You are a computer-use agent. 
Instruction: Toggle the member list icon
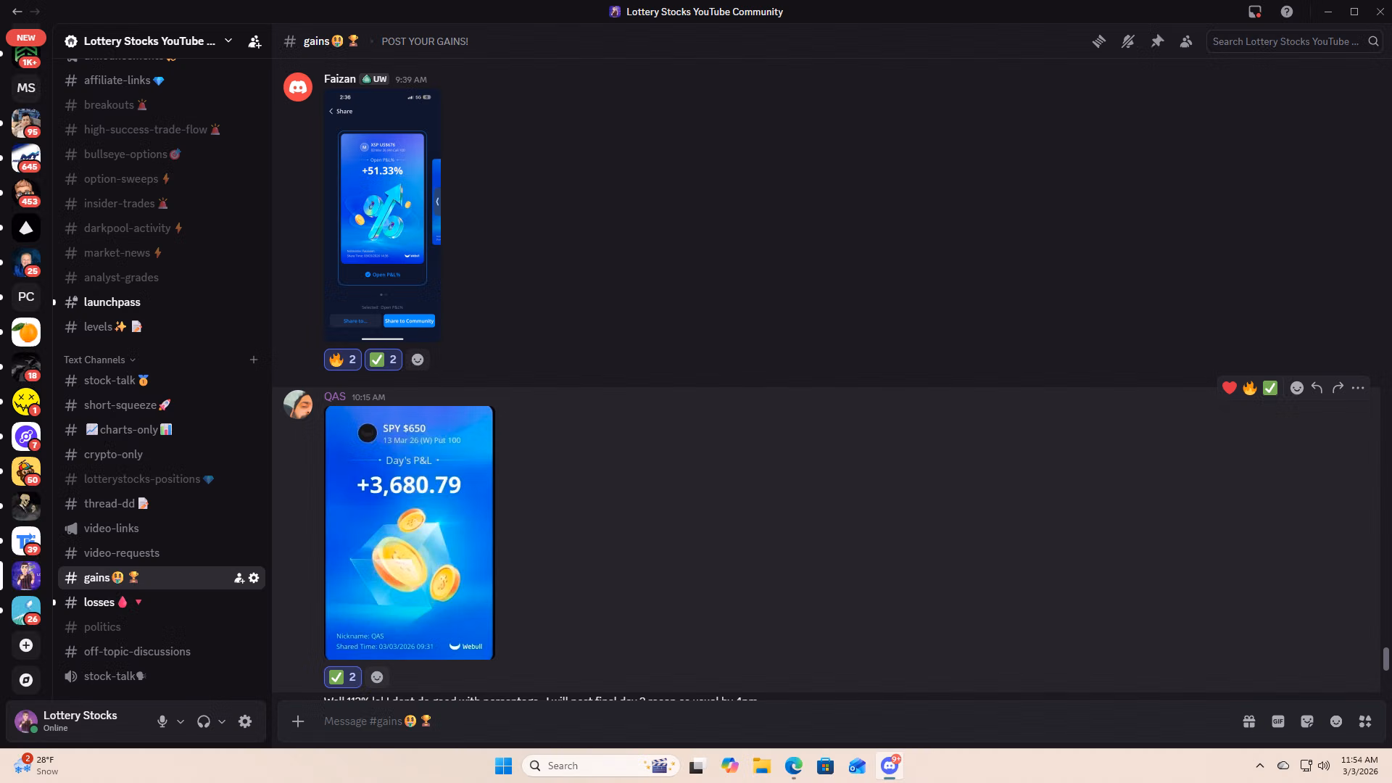(1186, 41)
